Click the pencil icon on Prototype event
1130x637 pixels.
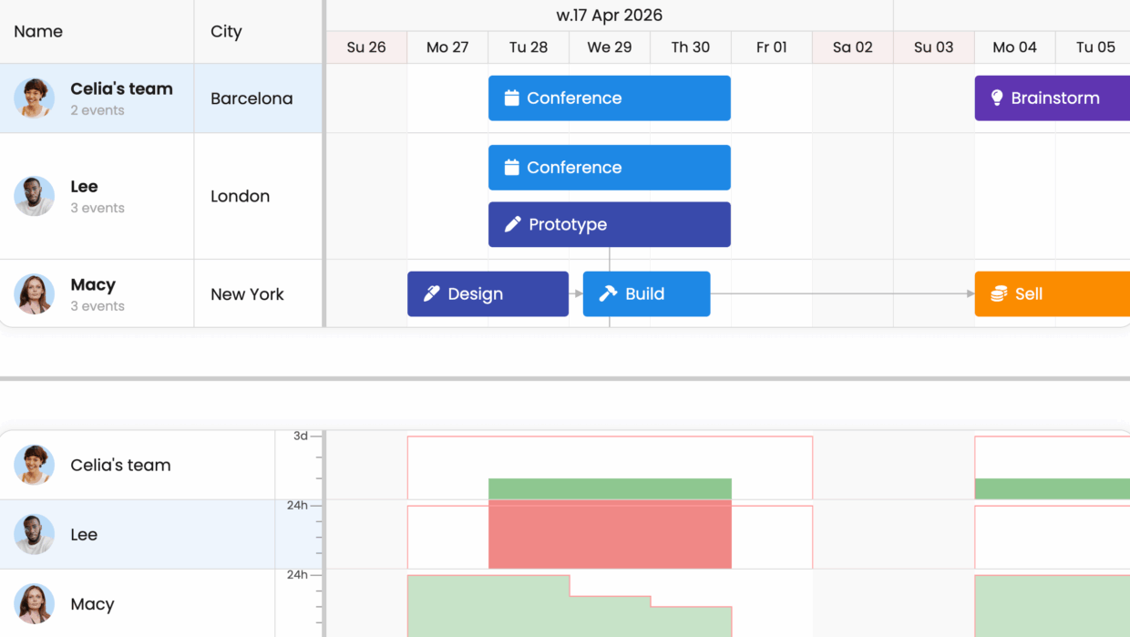pos(513,224)
